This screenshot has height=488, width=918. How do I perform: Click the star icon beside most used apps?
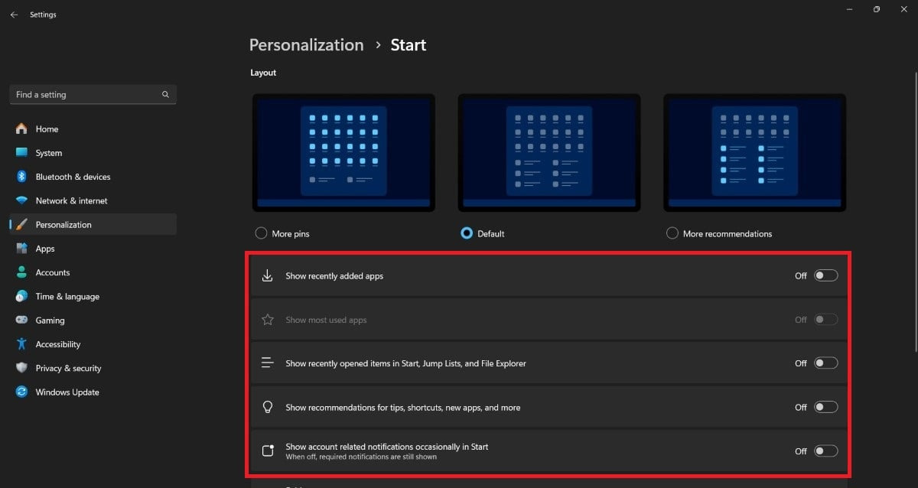coord(268,320)
